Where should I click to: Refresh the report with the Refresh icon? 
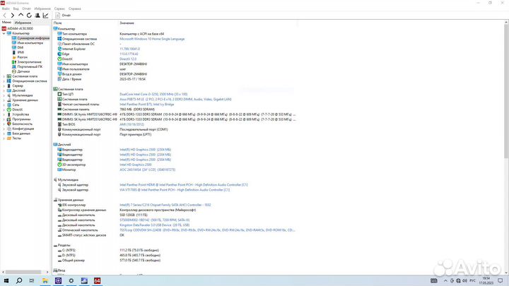pyautogui.click(x=29, y=16)
